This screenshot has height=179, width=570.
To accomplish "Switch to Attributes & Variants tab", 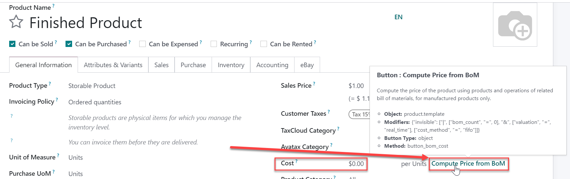I will 113,65.
